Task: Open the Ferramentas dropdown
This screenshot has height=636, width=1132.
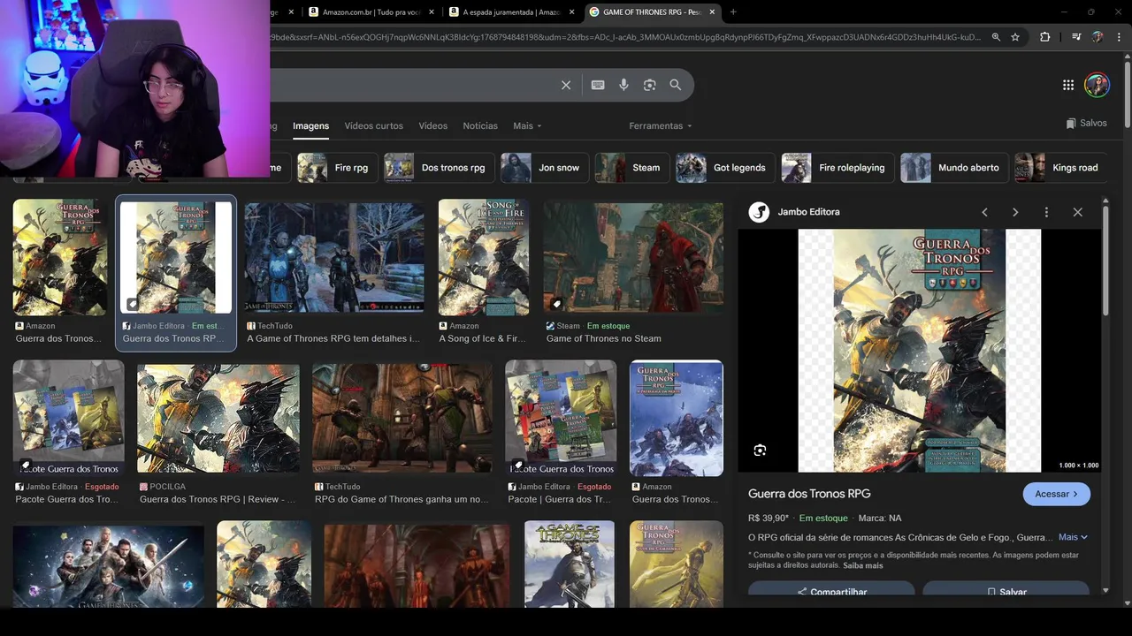Action: pos(661,125)
